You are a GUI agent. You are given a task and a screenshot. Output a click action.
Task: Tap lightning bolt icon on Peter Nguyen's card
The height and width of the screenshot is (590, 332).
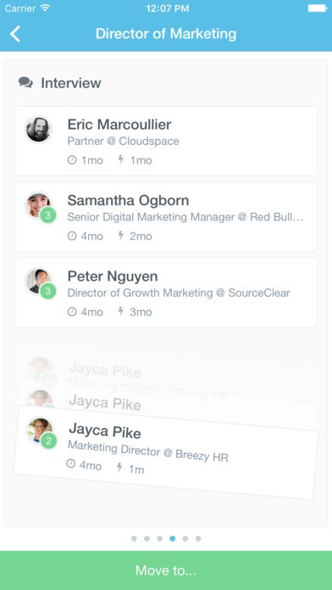121,311
